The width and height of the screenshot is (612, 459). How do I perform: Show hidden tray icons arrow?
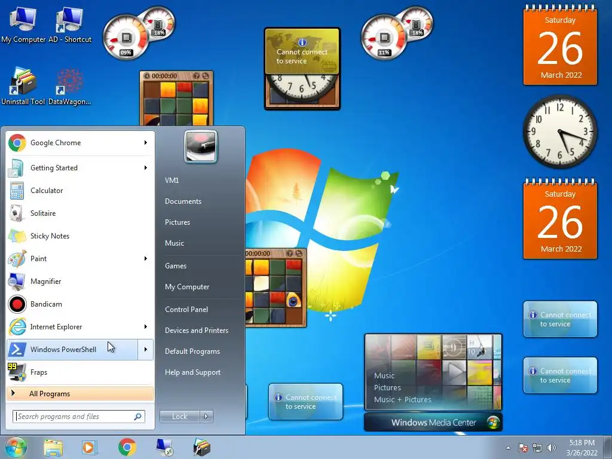click(508, 448)
